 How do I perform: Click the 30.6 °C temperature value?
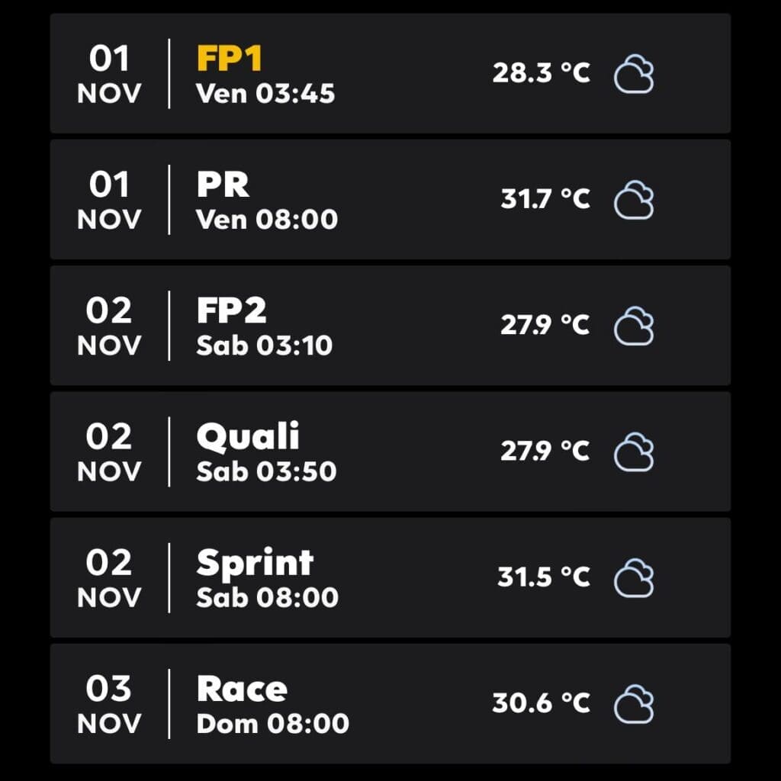542,702
